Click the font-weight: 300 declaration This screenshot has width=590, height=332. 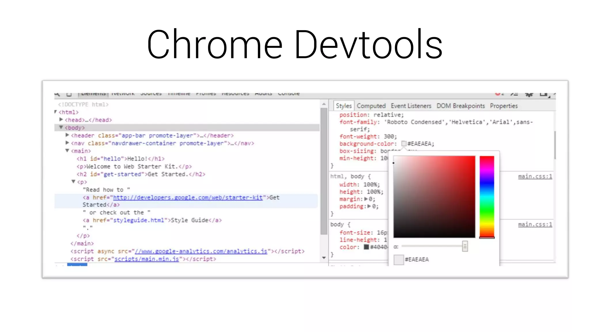368,137
